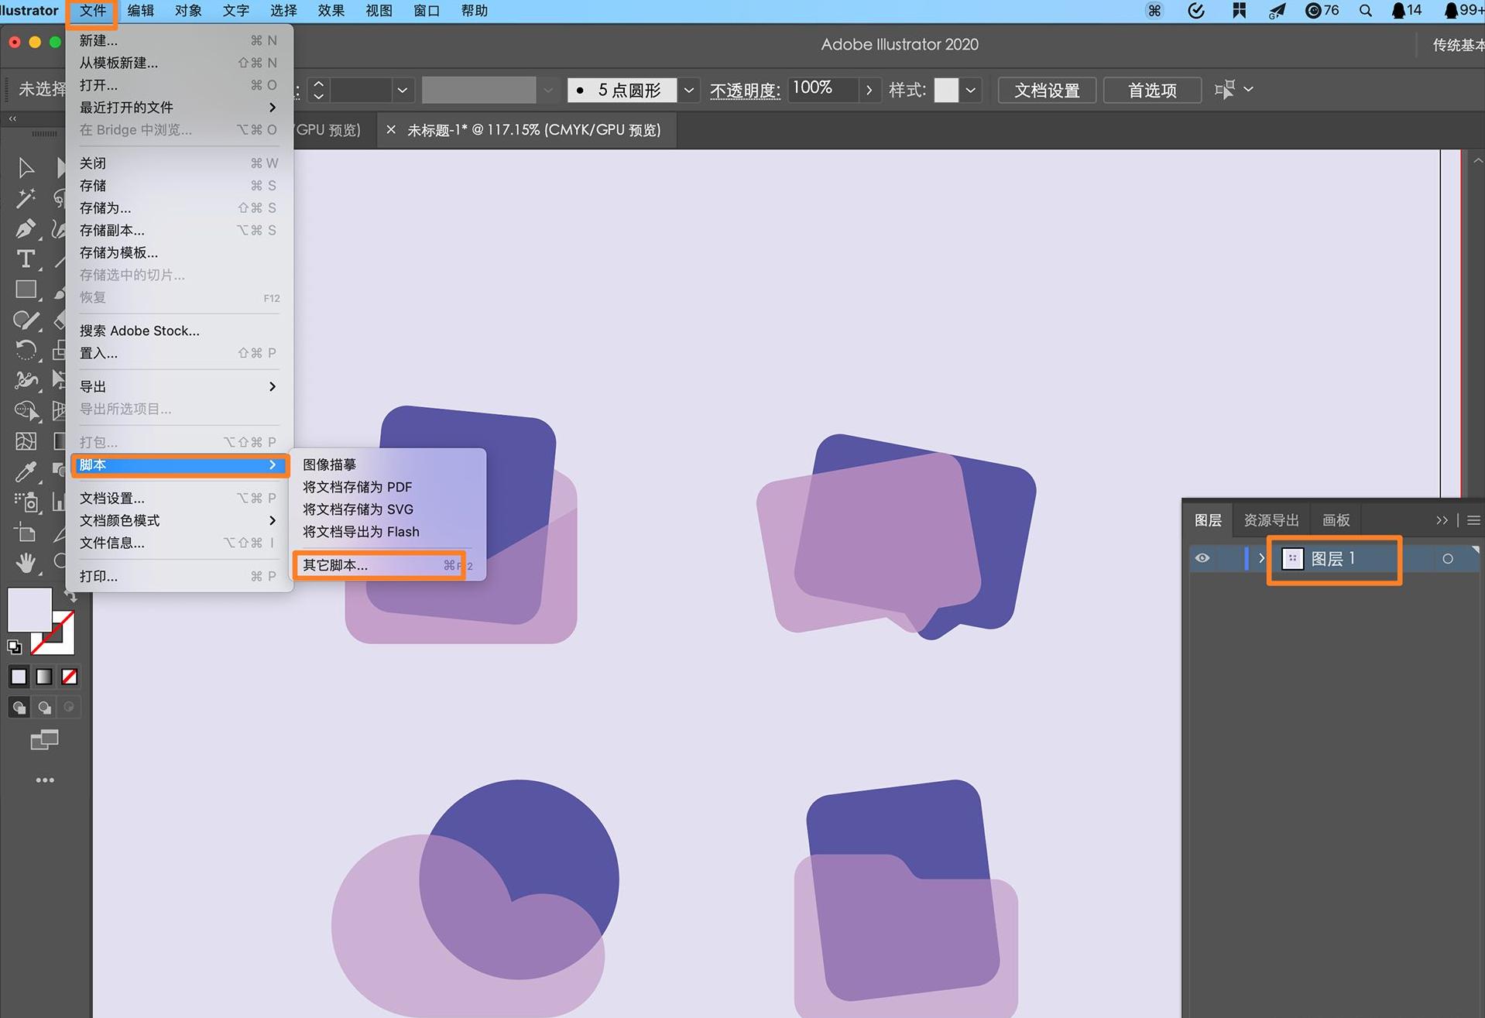Expand 图层 1 contents chevron
Image resolution: width=1485 pixels, height=1018 pixels.
[1260, 558]
